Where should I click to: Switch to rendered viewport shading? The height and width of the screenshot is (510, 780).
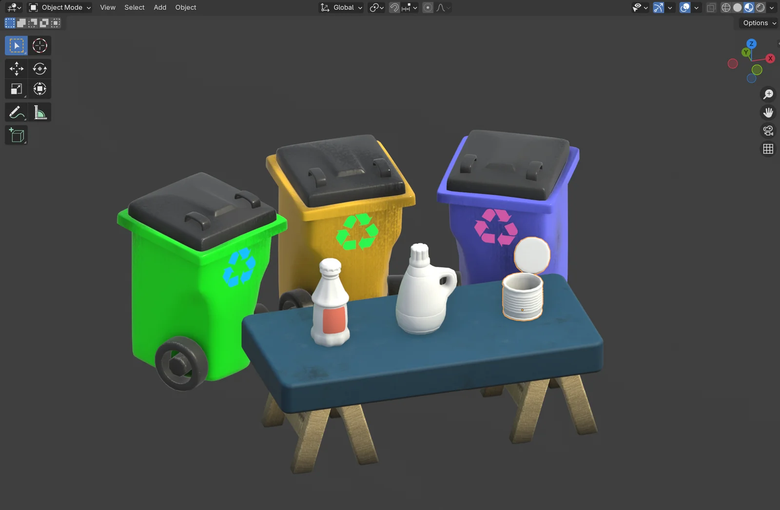(760, 7)
